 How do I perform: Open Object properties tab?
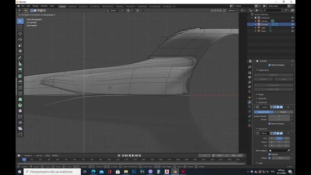coord(249,97)
